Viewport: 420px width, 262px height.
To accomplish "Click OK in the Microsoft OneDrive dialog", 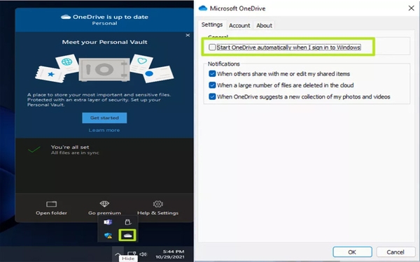I will [352, 252].
